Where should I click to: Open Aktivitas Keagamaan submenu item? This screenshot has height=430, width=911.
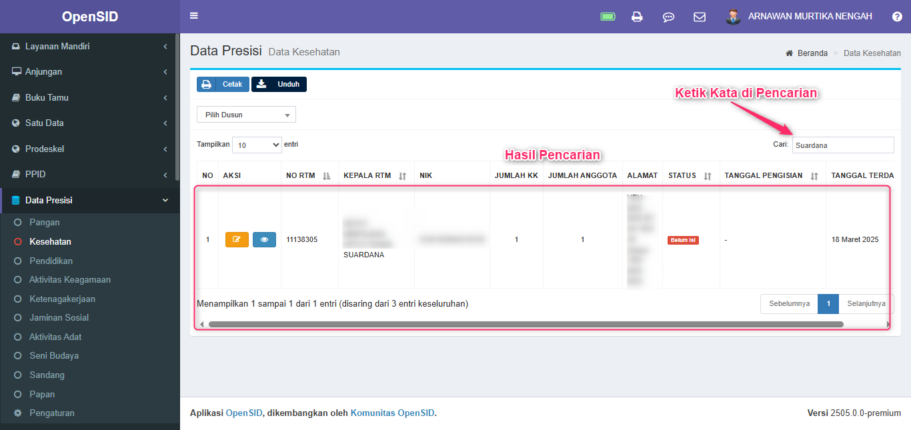point(70,280)
